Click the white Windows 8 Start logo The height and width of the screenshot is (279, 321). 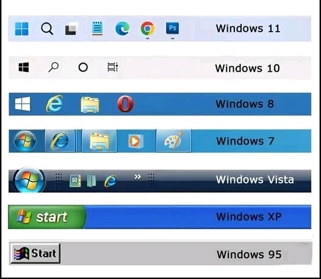tap(23, 104)
